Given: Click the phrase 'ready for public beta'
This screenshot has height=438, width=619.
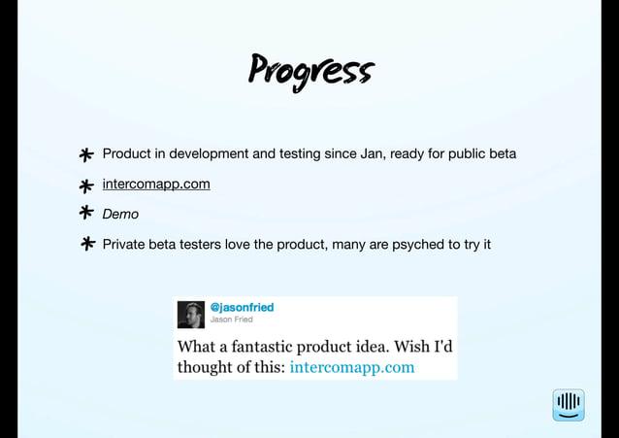Looking at the screenshot, I should (x=453, y=153).
